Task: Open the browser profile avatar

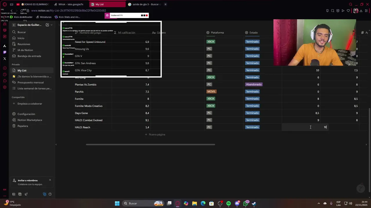Action: (x=356, y=11)
